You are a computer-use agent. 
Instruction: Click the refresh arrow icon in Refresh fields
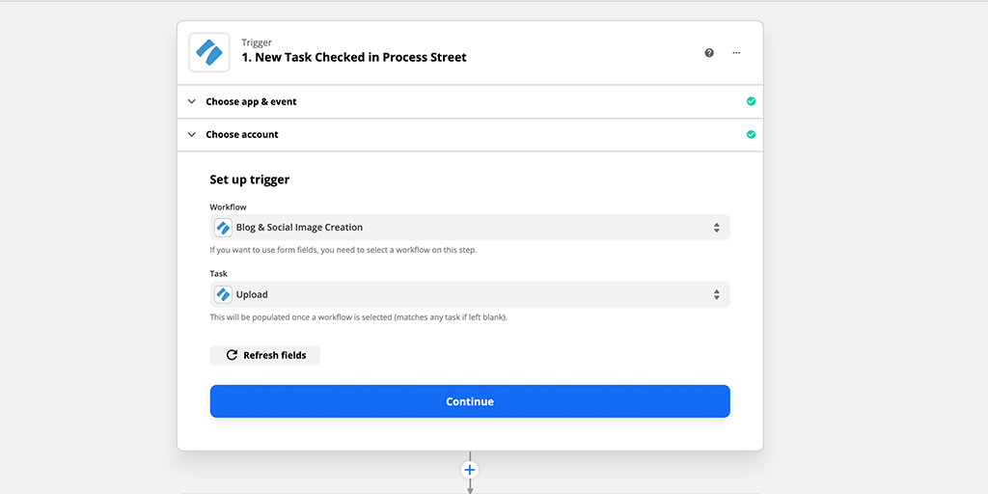pyautogui.click(x=232, y=355)
